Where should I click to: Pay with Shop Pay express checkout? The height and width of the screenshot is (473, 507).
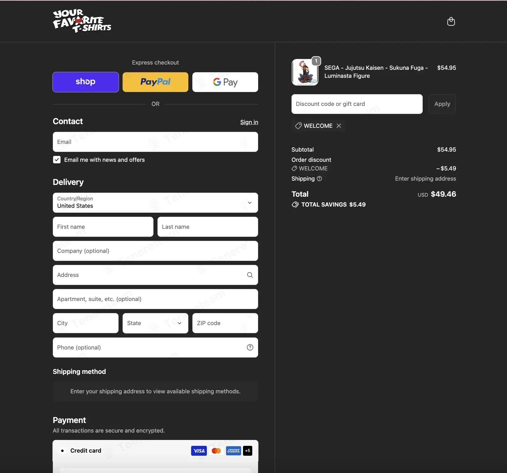click(86, 82)
